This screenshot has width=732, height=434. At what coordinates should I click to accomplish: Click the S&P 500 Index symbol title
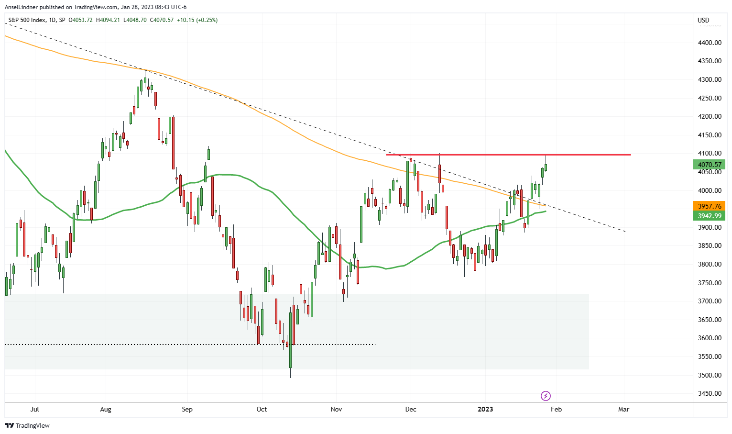pos(28,20)
